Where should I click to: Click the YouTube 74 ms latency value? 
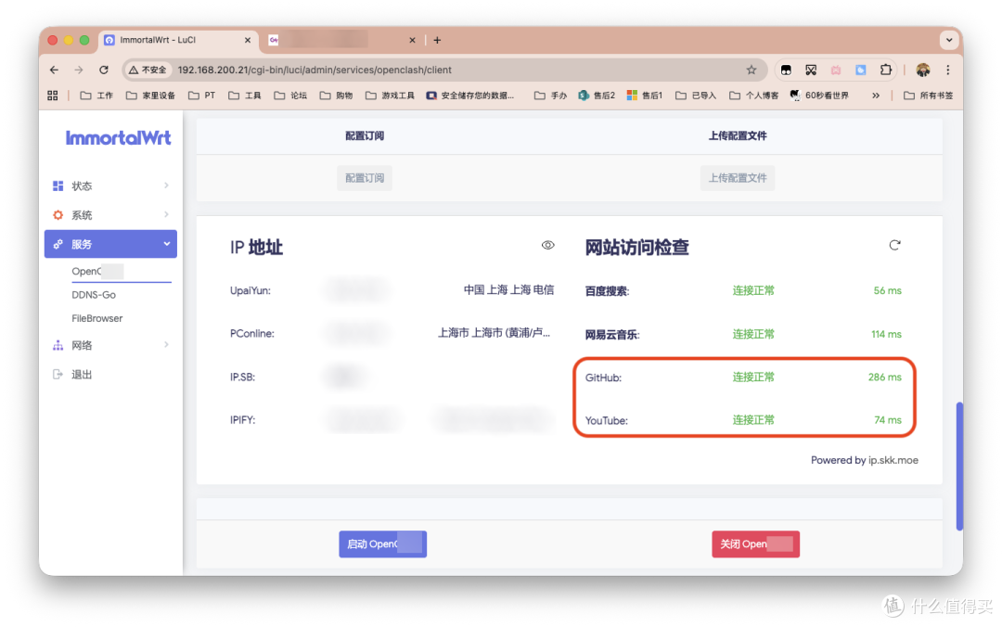888,420
